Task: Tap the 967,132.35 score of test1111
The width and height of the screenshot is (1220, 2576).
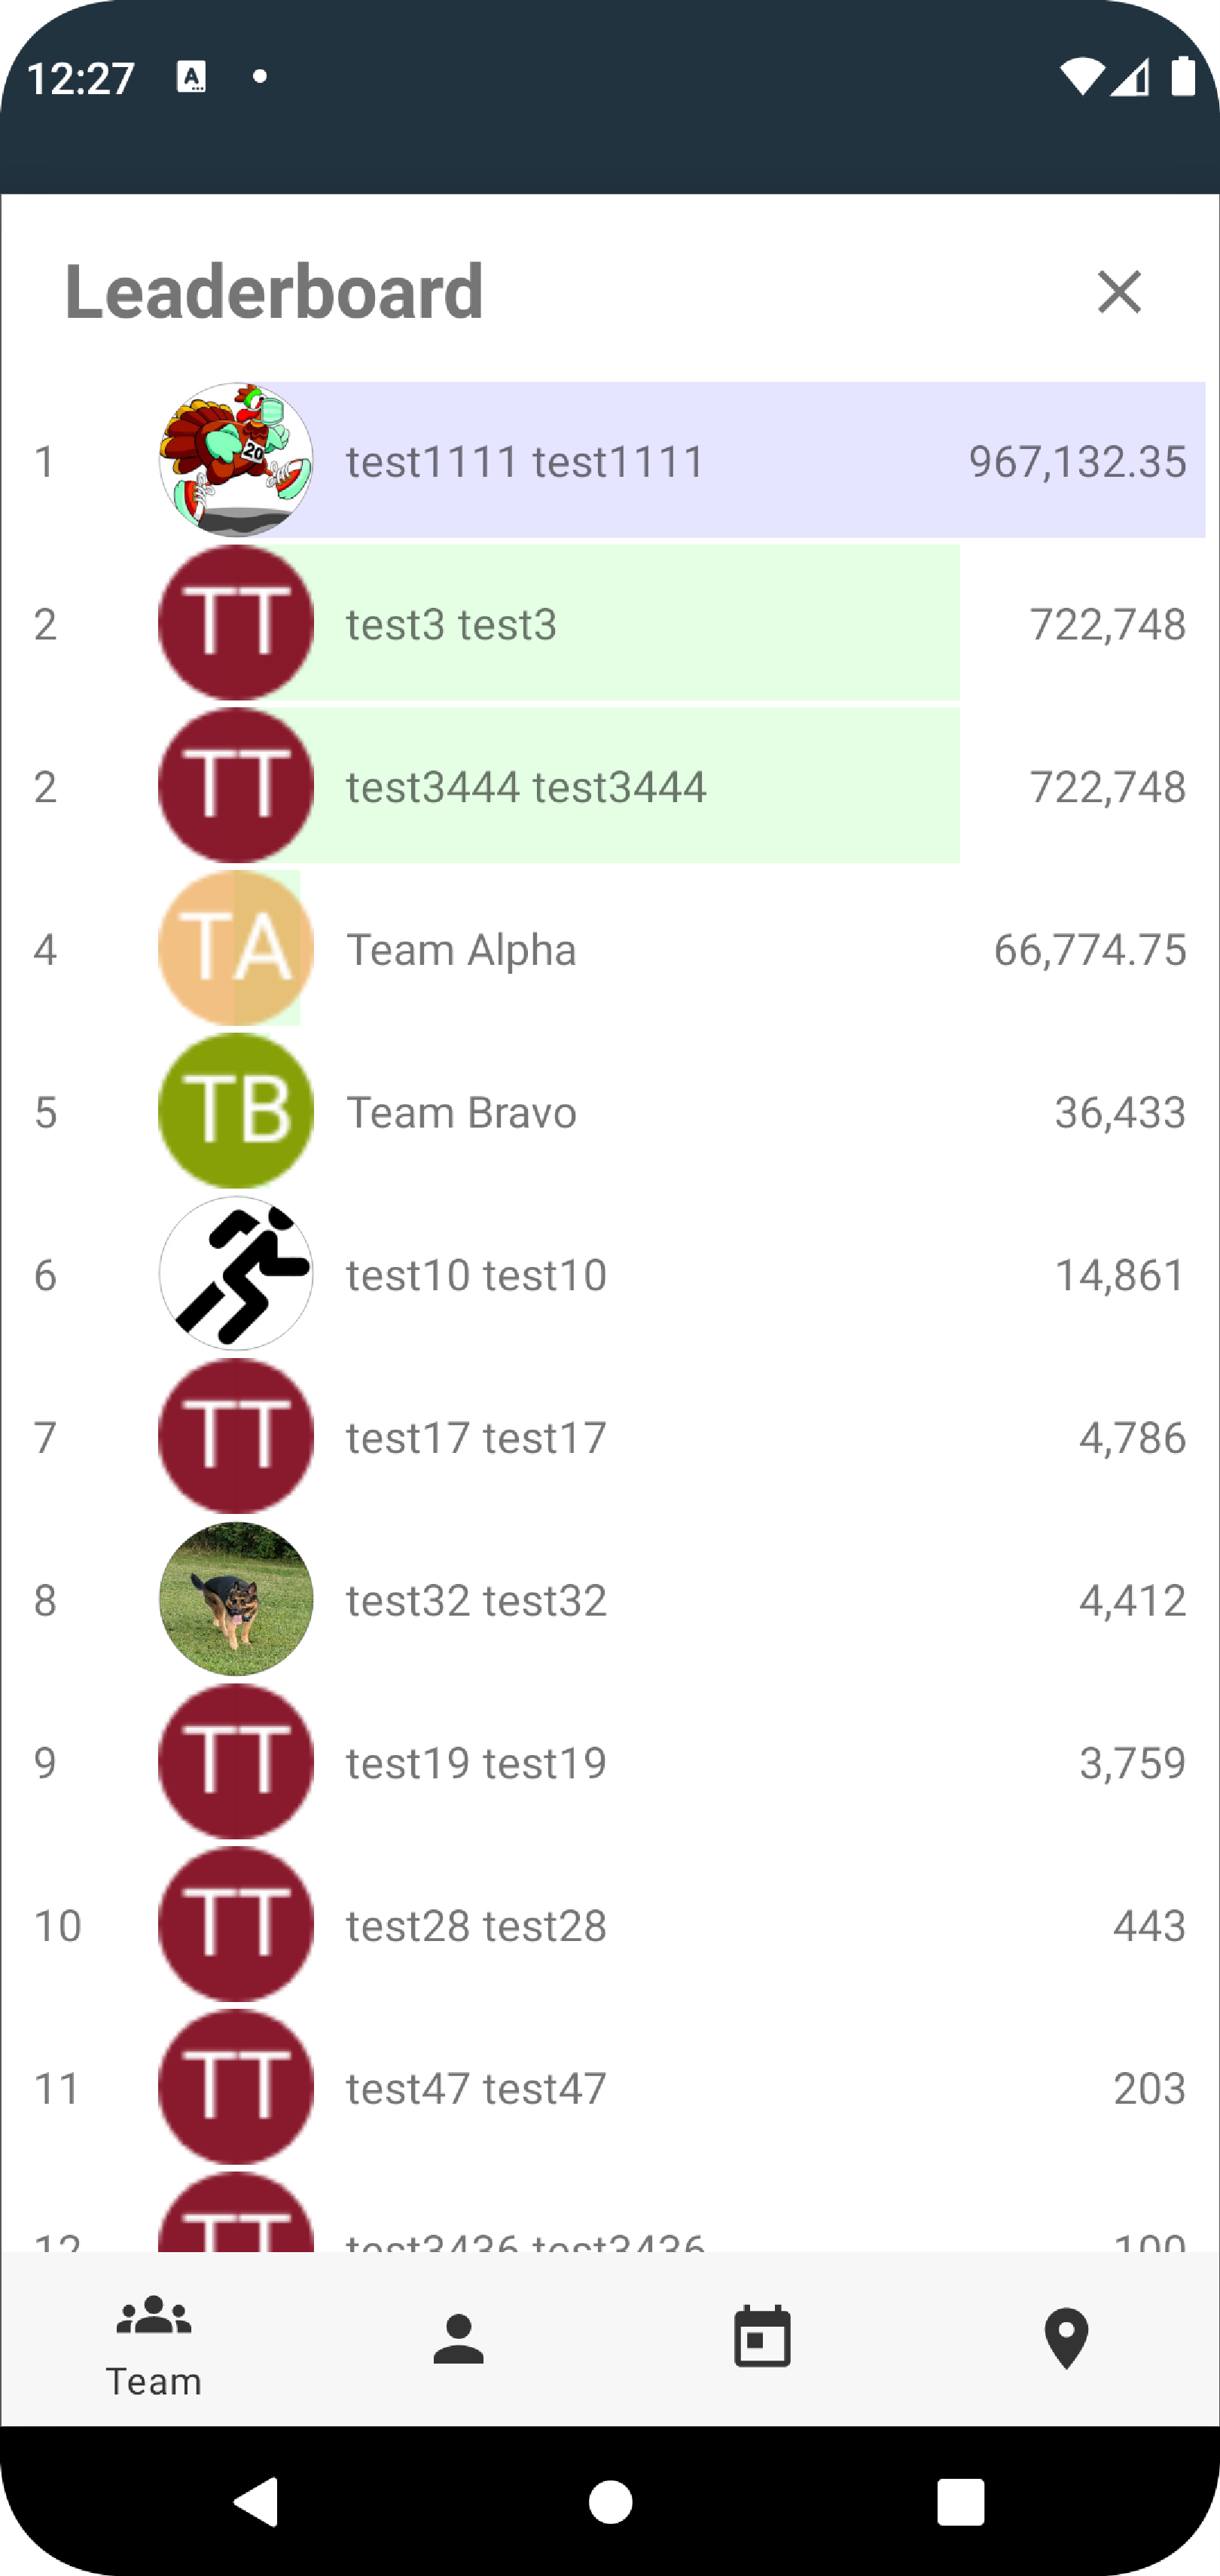Action: [1077, 462]
